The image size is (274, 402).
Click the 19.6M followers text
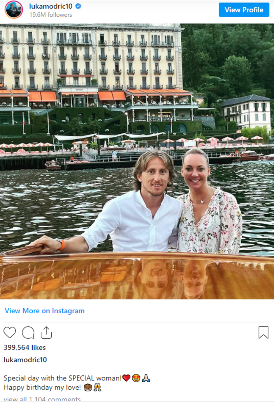50,15
